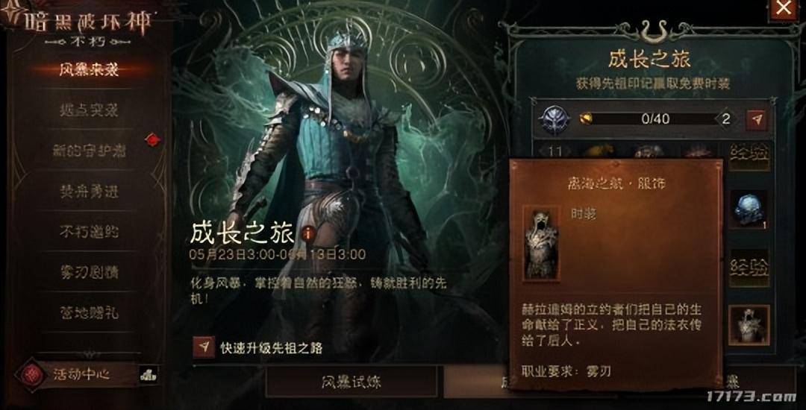This screenshot has width=806, height=410.
Task: Select 雾刃剧情 menu entry
Action: click(x=89, y=273)
